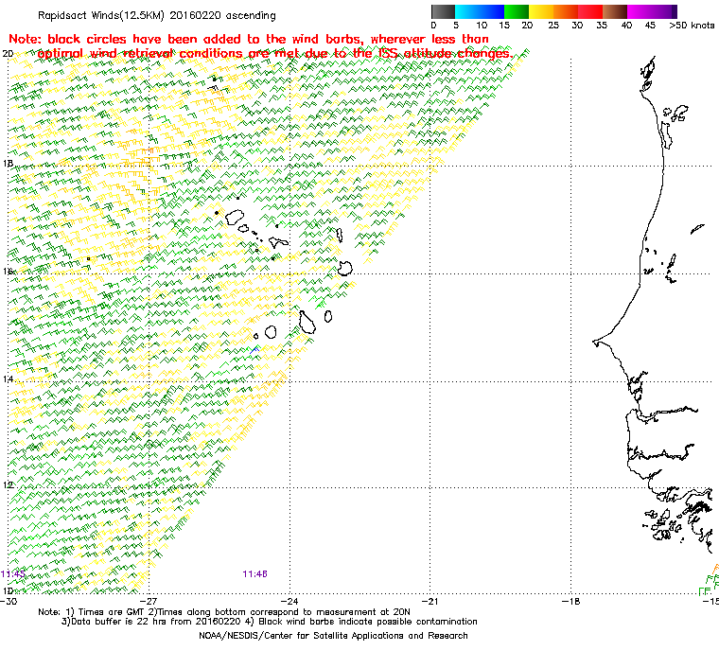
Task: Click the "14" latitude axis label
Action: (8, 379)
